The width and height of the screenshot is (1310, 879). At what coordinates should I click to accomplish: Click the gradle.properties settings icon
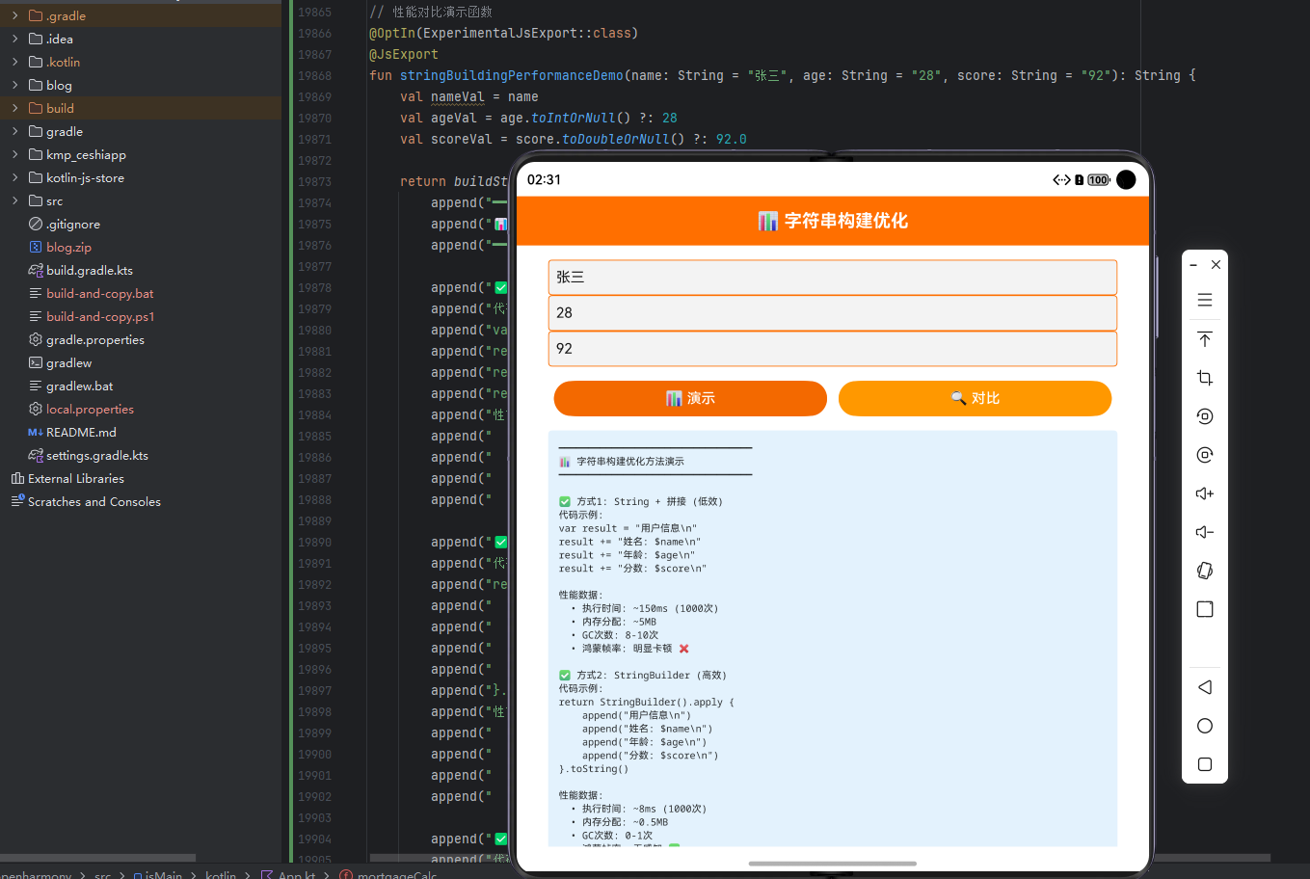pyautogui.click(x=36, y=339)
